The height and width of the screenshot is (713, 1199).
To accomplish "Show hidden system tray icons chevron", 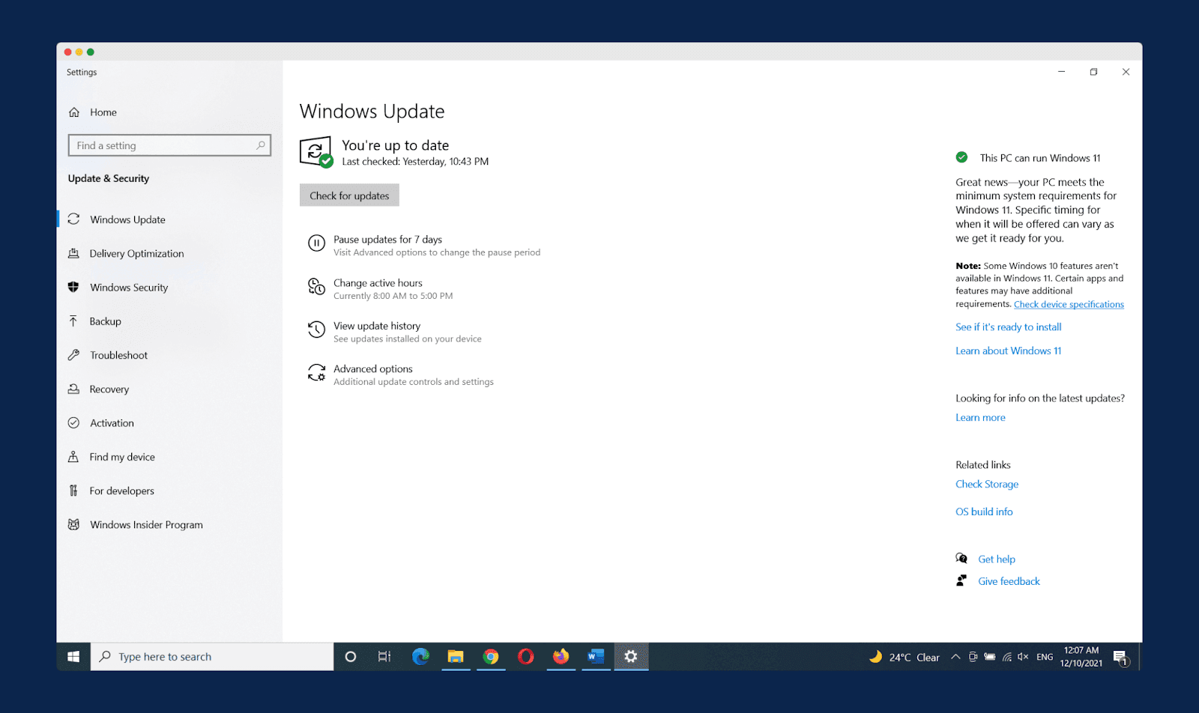I will 955,657.
